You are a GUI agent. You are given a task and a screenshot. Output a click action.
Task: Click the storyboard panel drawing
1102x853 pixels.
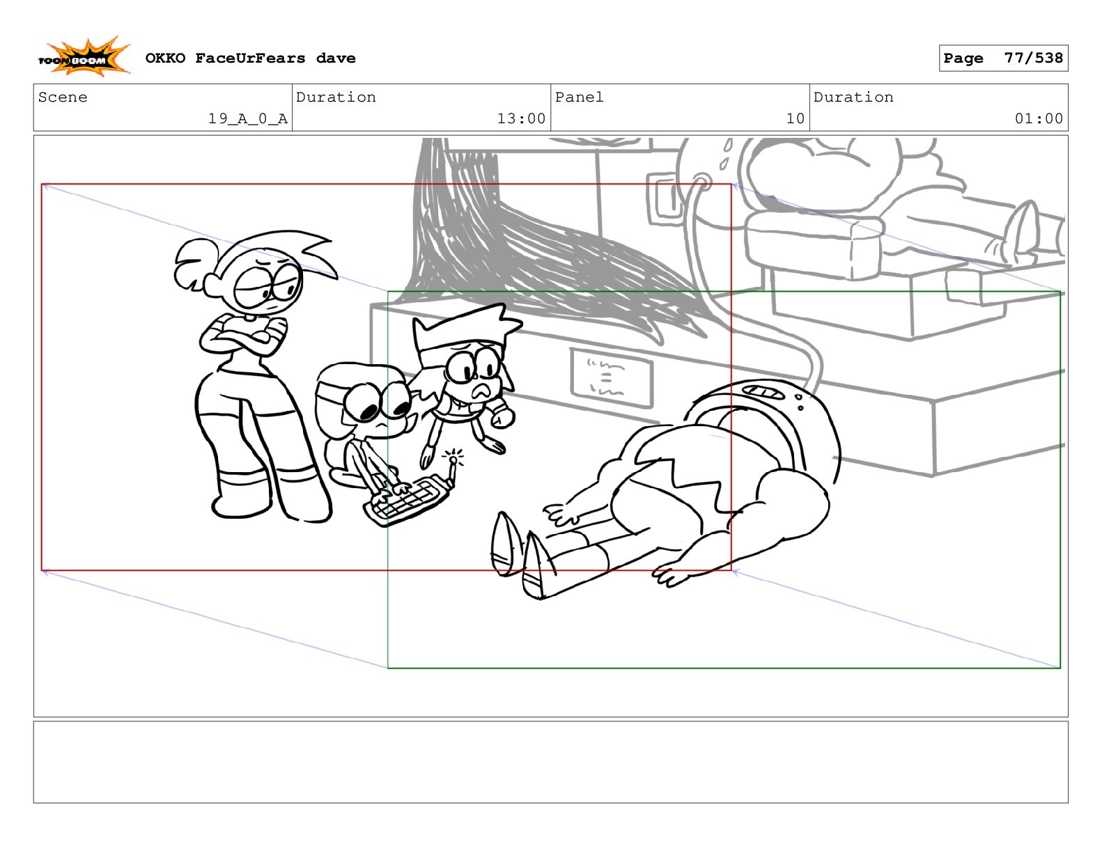pyautogui.click(x=550, y=426)
